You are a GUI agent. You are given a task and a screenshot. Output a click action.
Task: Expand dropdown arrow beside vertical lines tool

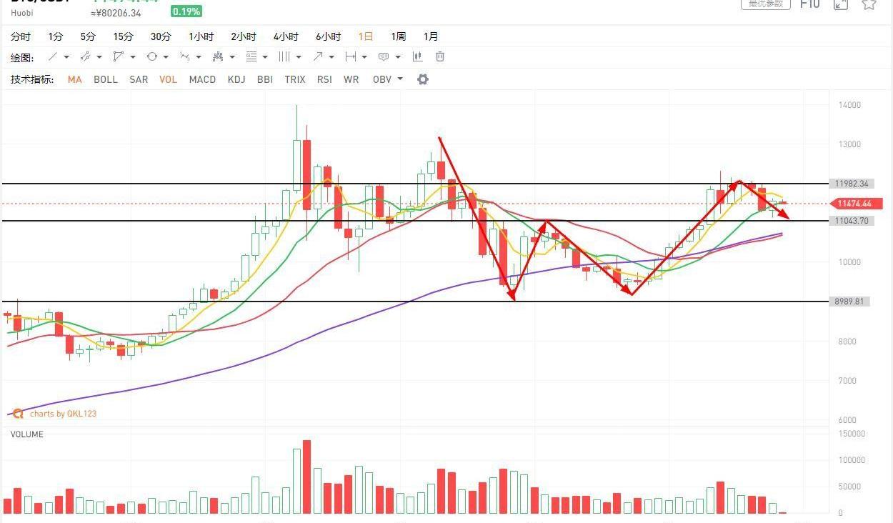point(298,57)
